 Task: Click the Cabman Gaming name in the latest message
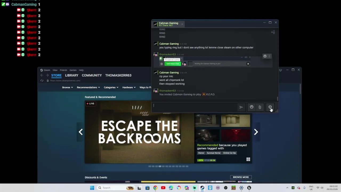(x=169, y=73)
